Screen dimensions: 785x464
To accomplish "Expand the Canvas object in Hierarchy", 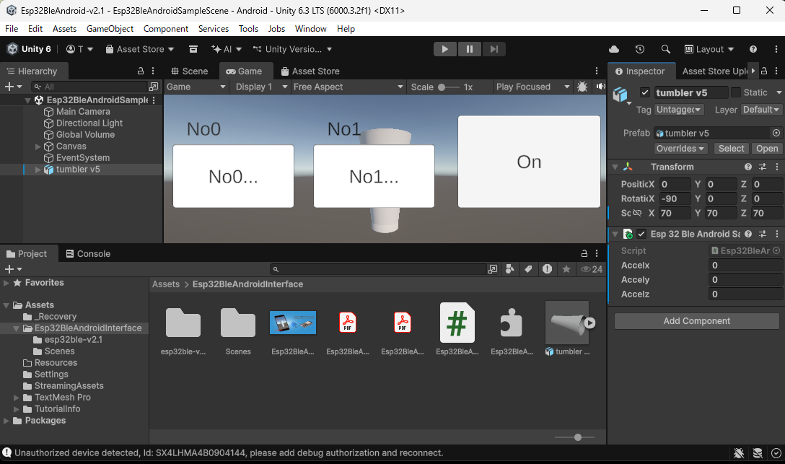I will tap(38, 146).
